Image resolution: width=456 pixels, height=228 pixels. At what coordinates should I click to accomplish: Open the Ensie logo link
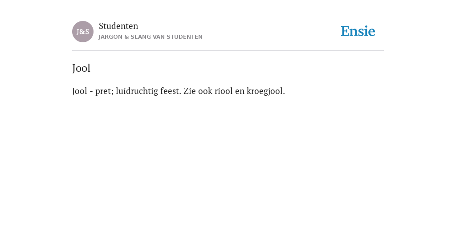(358, 32)
